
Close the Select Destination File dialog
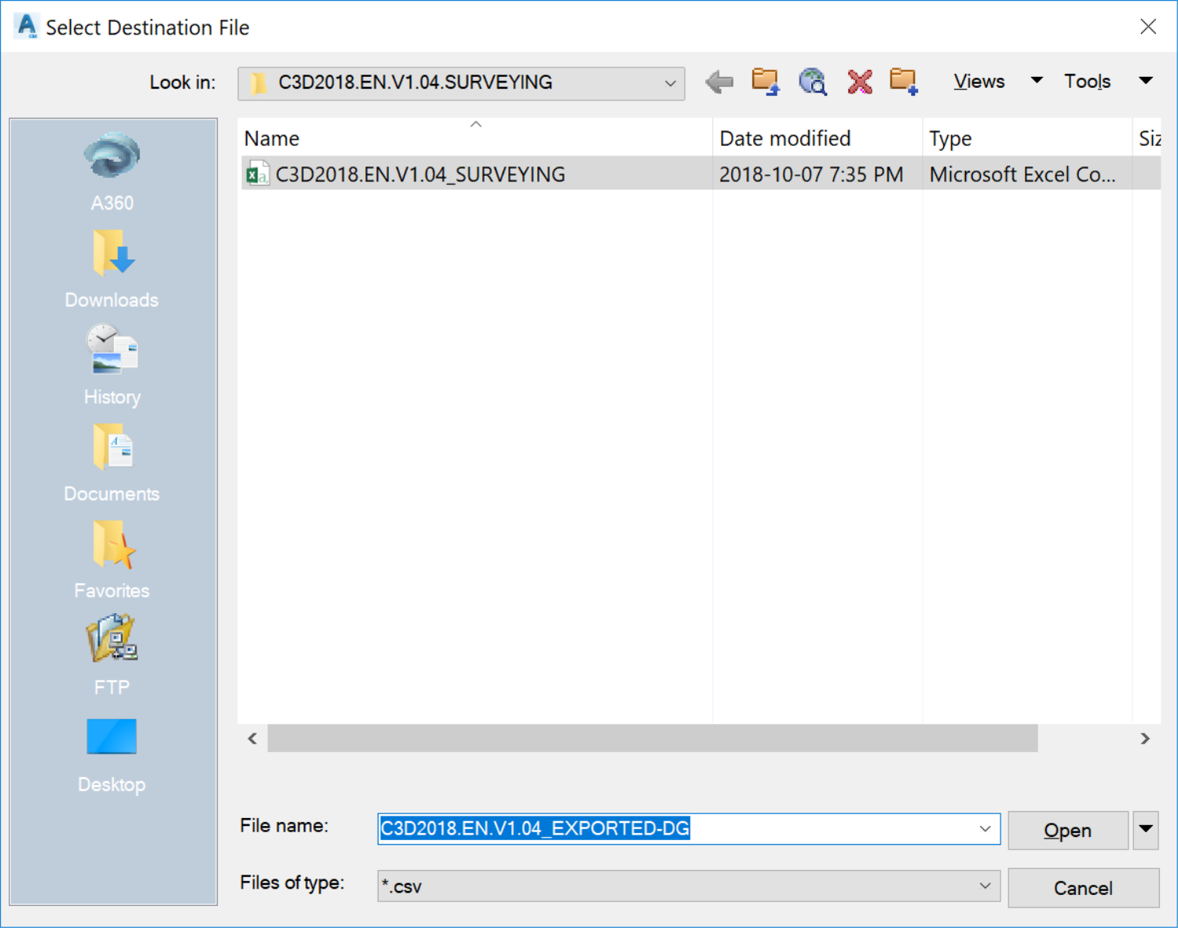[x=1148, y=27]
